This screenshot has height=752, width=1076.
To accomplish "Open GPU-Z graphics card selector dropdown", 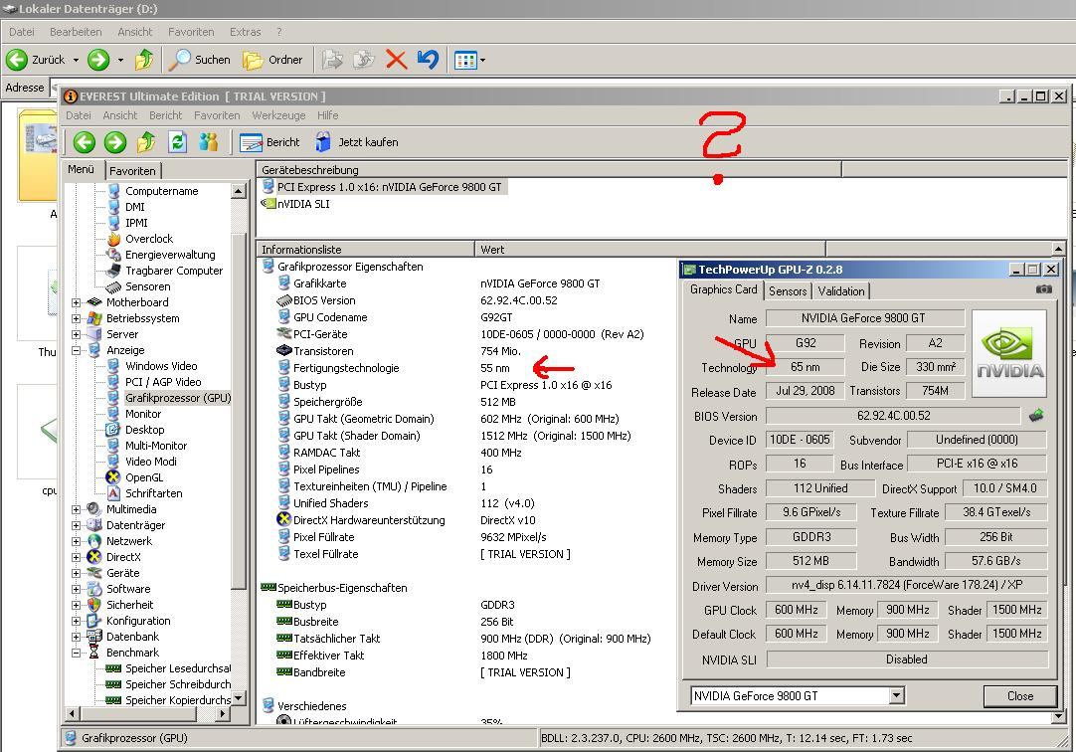I will point(896,695).
